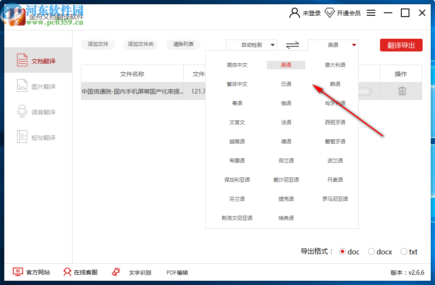Select 日语 from the language list
The height and width of the screenshot is (285, 435).
click(286, 84)
